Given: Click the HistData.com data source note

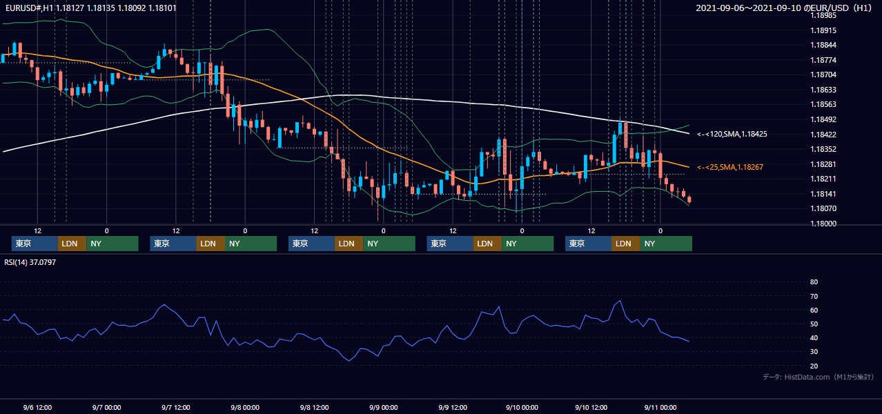Looking at the screenshot, I should pyautogui.click(x=819, y=377).
